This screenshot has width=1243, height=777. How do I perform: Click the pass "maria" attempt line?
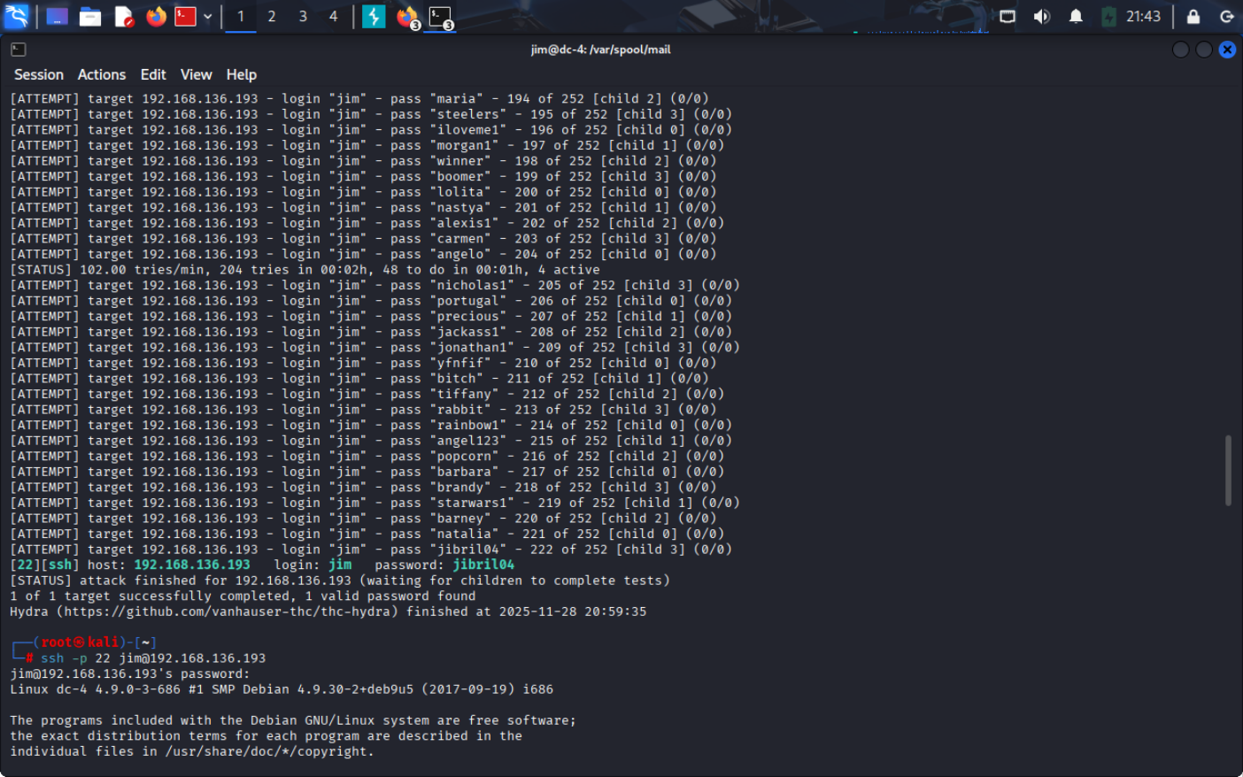(359, 99)
